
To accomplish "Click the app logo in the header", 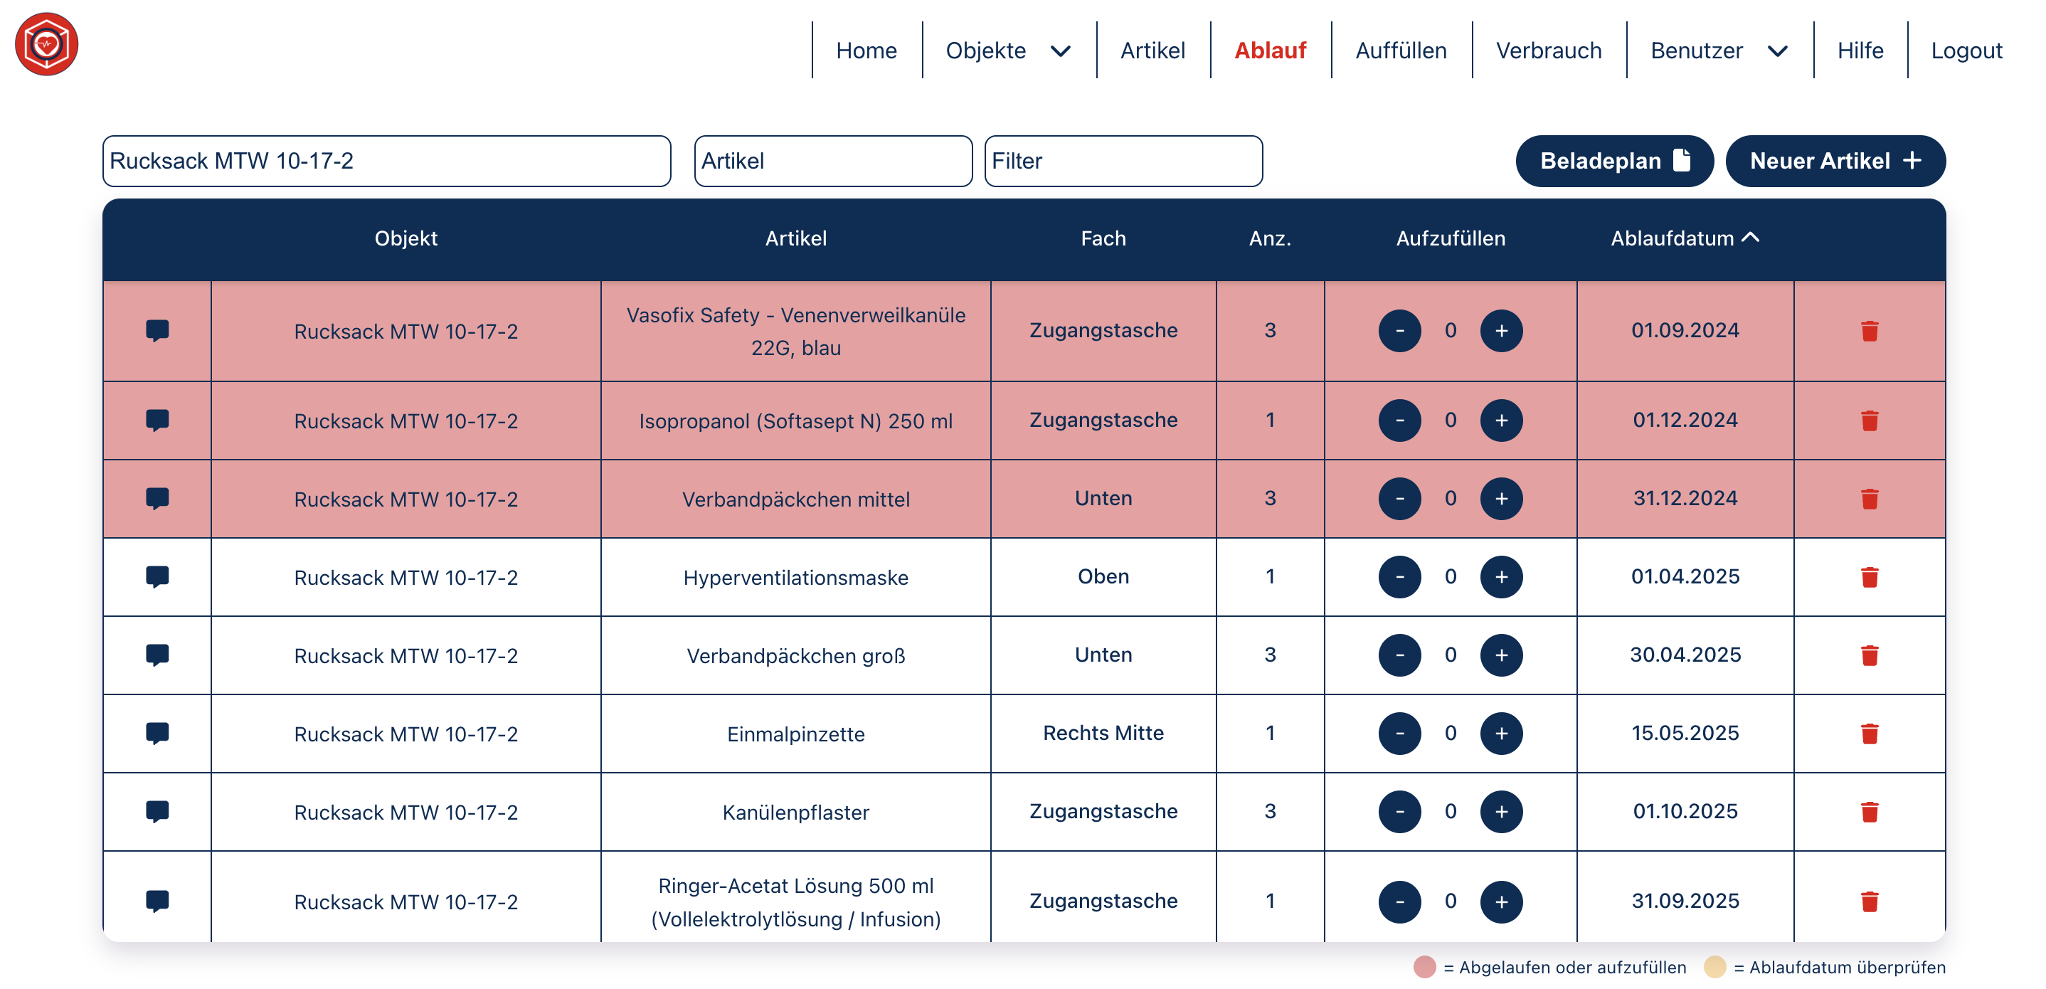I will [x=46, y=45].
